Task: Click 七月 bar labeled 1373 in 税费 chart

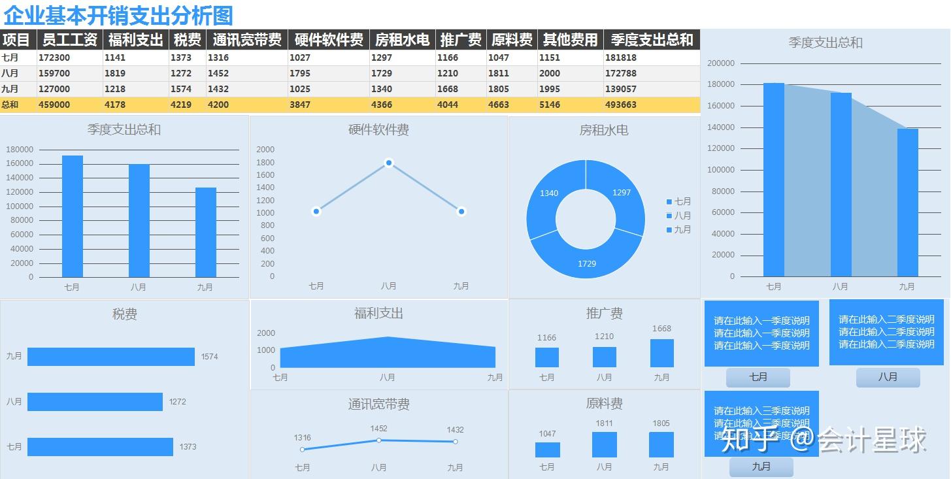Action: pos(100,447)
